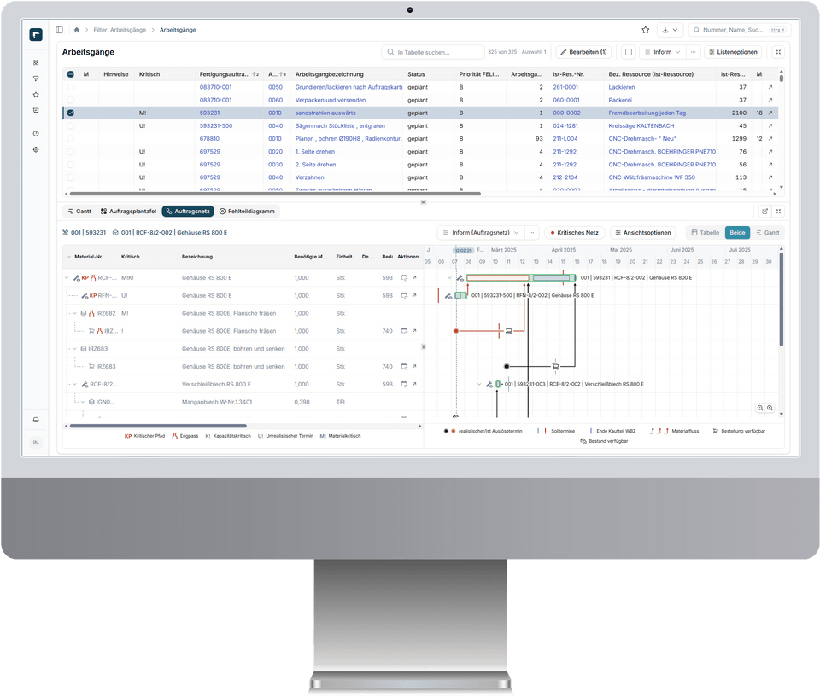This screenshot has width=820, height=697.
Task: Open the filter funnel icon in sidebar
Action: tap(36, 78)
